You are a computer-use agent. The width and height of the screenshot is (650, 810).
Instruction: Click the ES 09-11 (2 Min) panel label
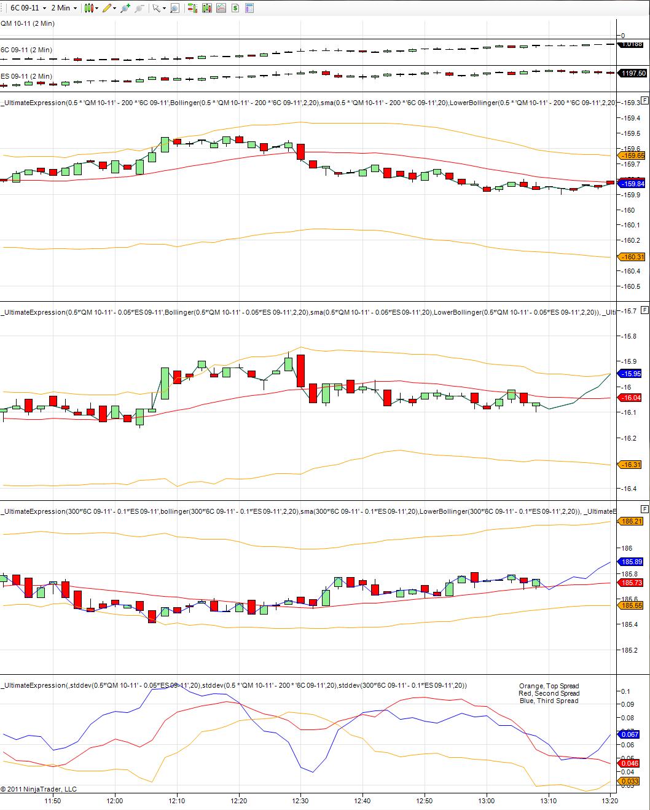(26, 76)
